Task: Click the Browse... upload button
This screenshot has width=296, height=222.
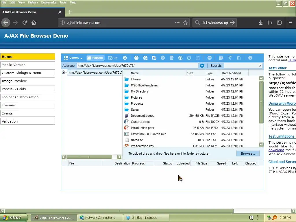Action: click(248, 153)
